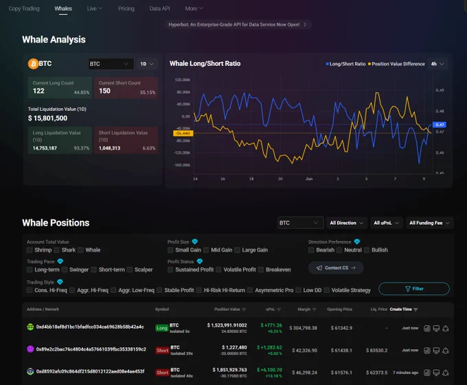Viewport: 467px width, 385px height.
Task: Sort by uPnL filter icon
Action: point(279,309)
